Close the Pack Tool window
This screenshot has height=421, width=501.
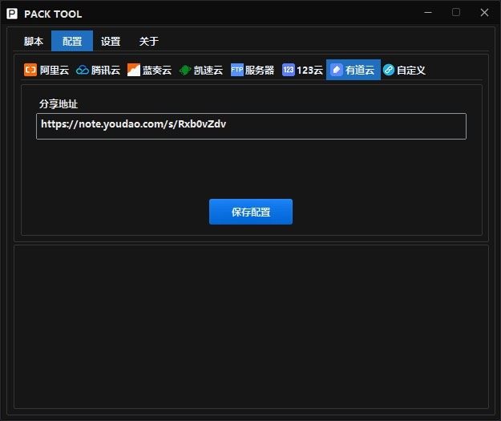(x=484, y=13)
